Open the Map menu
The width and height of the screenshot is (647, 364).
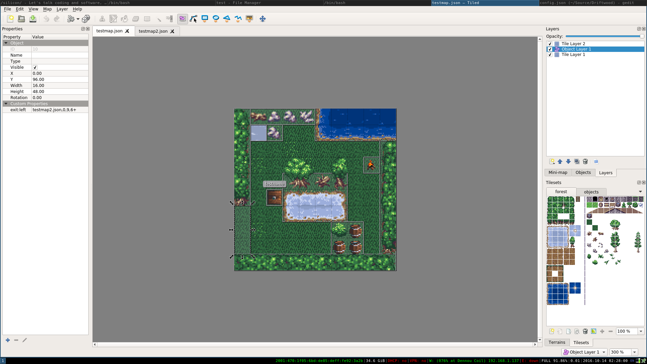tap(47, 9)
